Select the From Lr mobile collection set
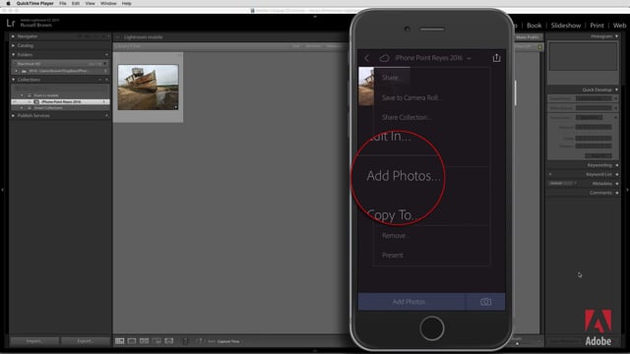This screenshot has height=354, width=630. (x=46, y=95)
